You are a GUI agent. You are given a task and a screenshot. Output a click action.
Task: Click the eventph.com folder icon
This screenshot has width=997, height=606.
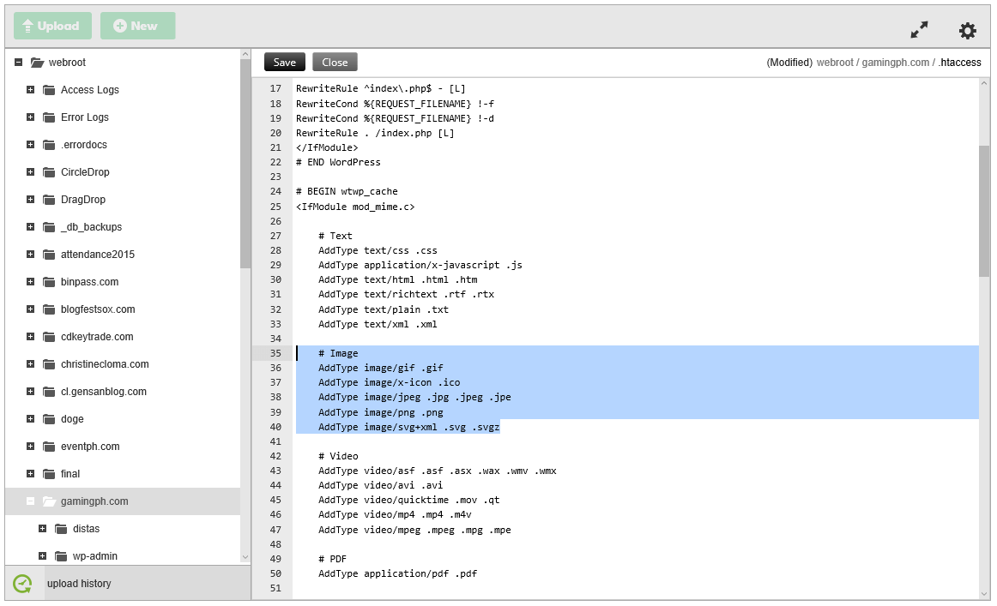[x=49, y=446]
